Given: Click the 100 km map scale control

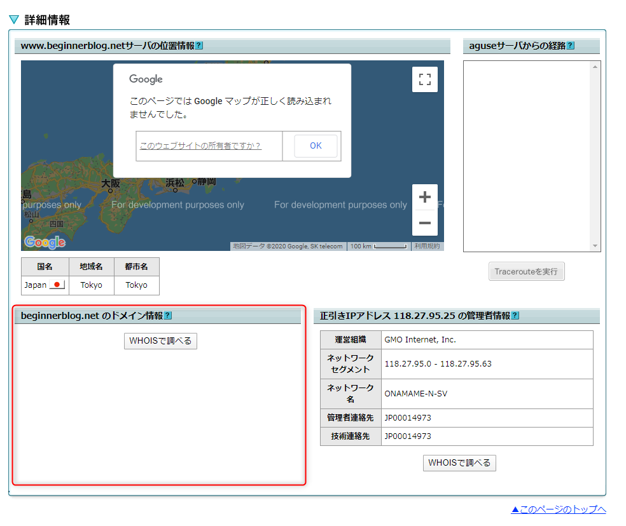Looking at the screenshot, I should 379,246.
